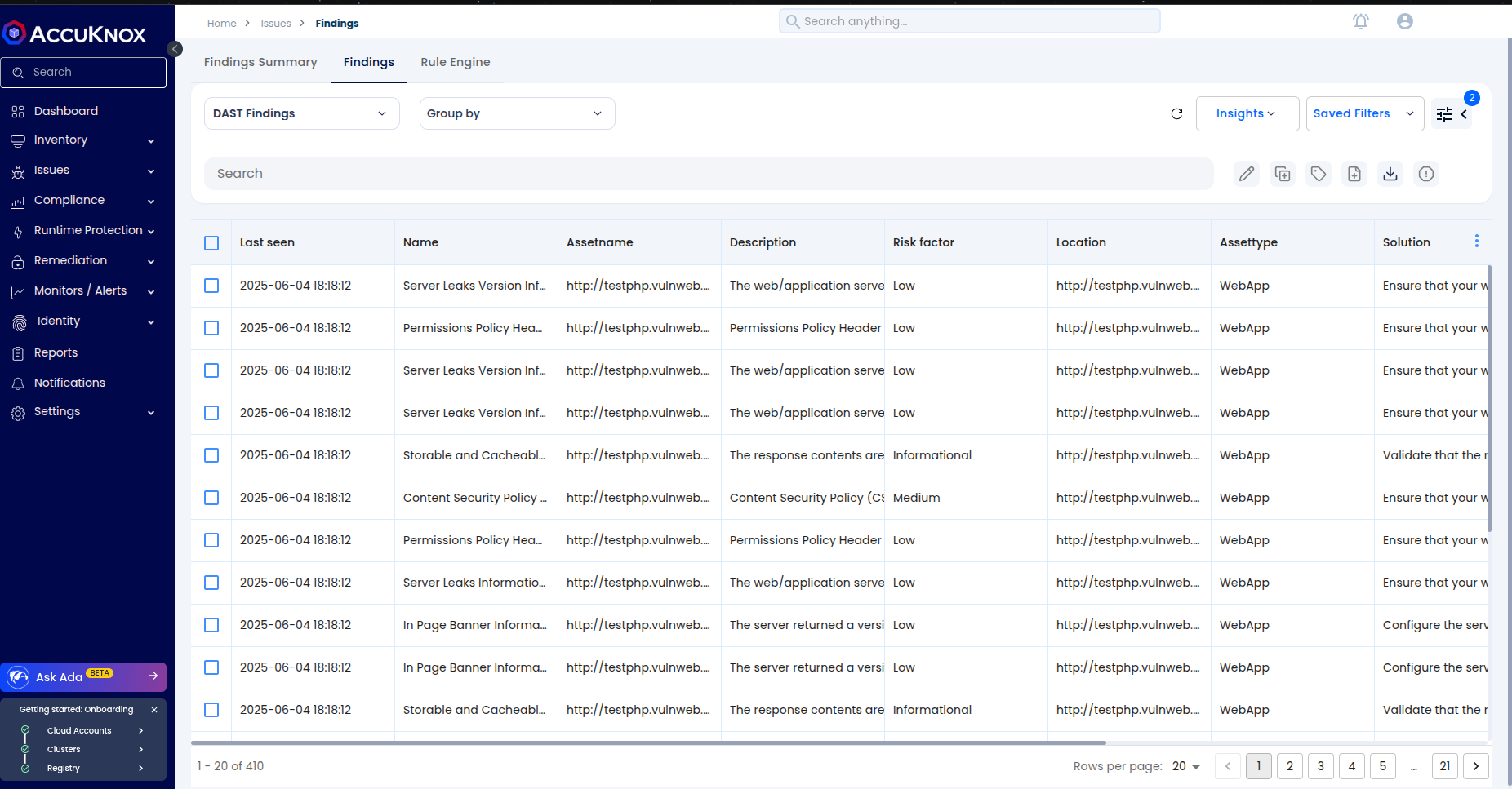Switch to the Findings Summary tab
This screenshot has width=1512, height=789.
(260, 62)
